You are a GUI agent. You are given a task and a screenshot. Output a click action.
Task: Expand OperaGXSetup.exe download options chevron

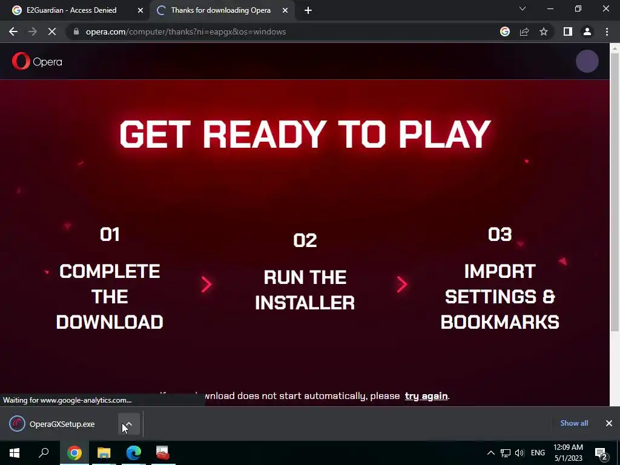(x=129, y=424)
